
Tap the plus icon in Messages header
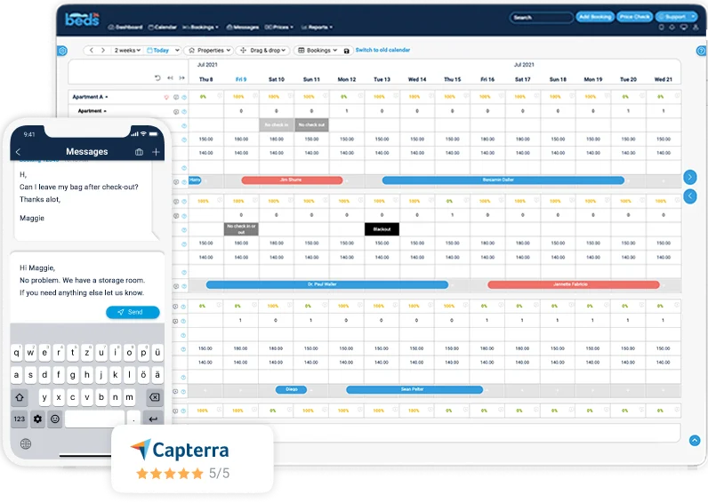tap(156, 152)
